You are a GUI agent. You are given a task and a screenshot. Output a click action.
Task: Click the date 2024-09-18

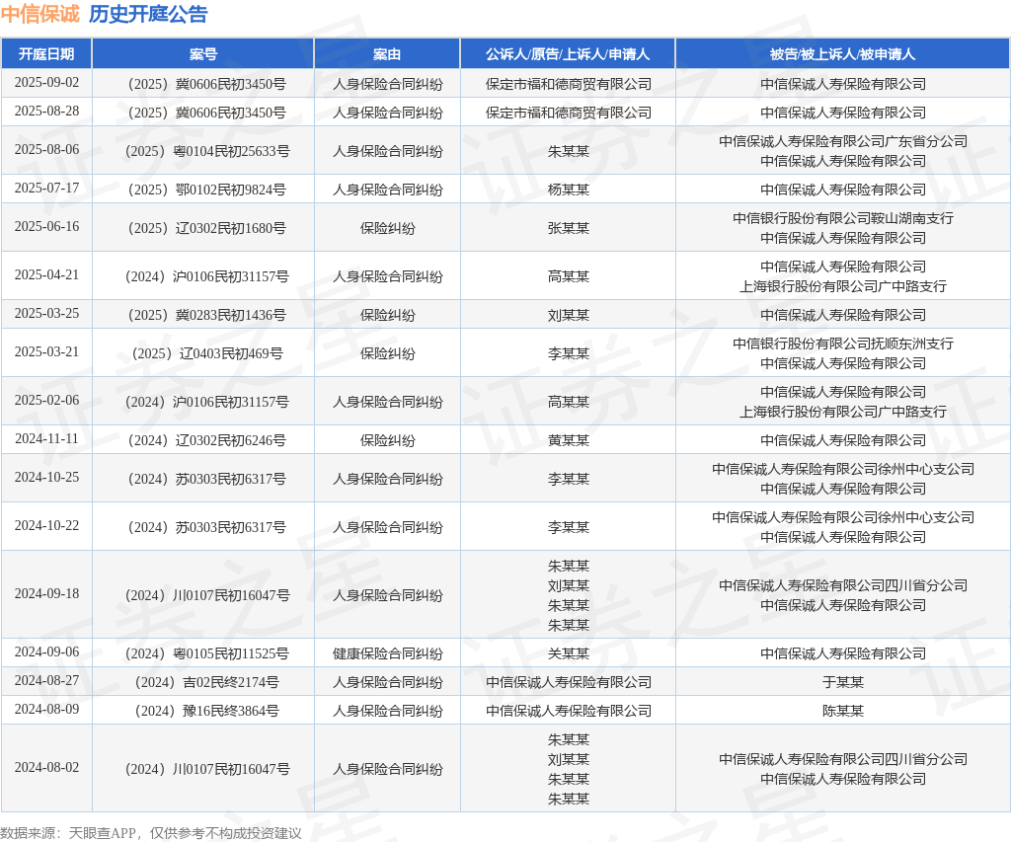(46, 594)
